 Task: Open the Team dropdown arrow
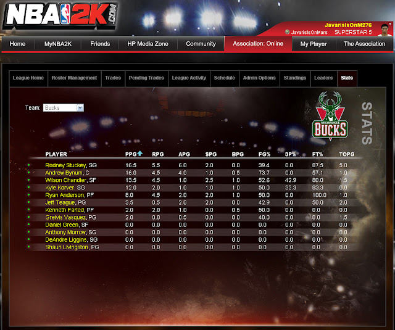click(80, 108)
